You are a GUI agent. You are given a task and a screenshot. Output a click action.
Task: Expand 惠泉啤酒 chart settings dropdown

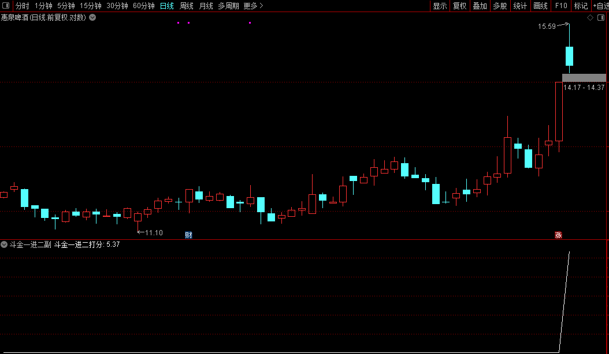[92, 17]
